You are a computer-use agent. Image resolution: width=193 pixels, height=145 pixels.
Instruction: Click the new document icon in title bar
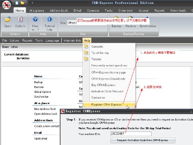click(17, 3)
